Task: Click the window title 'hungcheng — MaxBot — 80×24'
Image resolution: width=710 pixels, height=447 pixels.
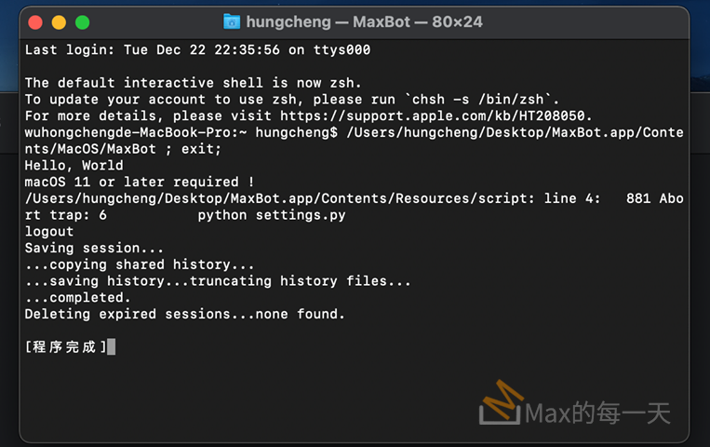Action: [x=364, y=21]
